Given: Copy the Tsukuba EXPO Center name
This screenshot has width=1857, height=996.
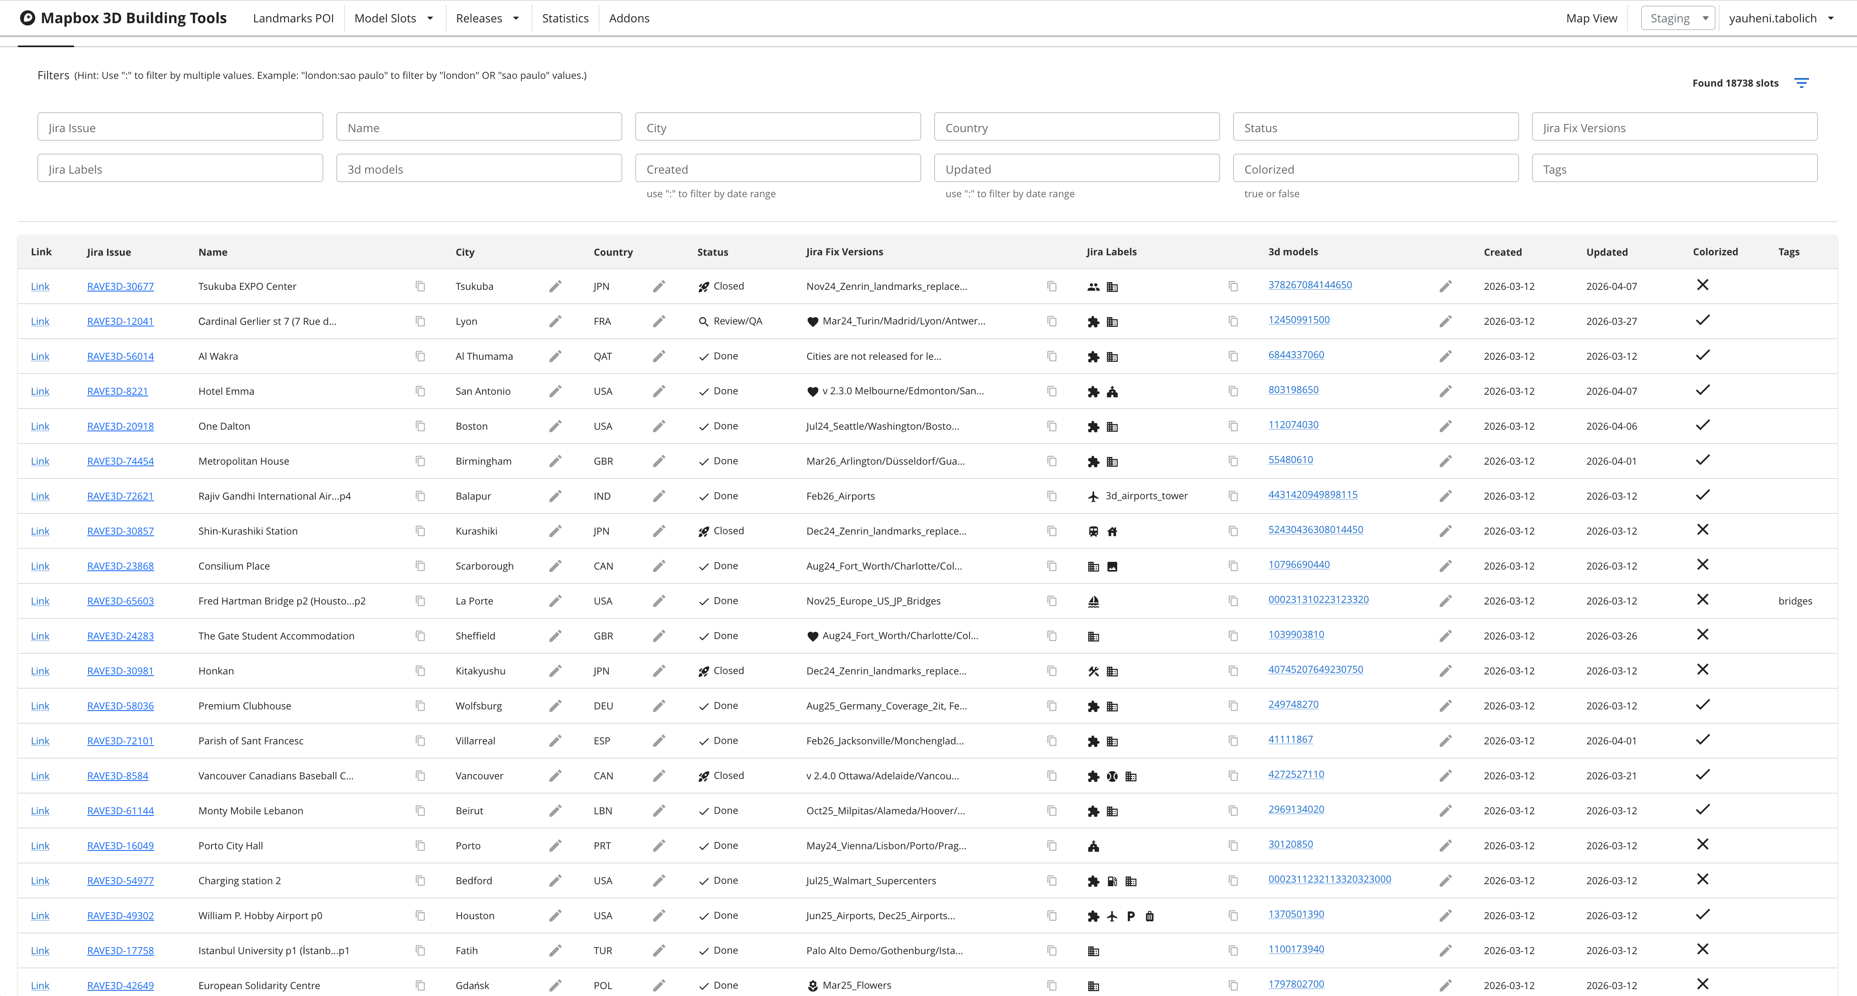Looking at the screenshot, I should (420, 286).
